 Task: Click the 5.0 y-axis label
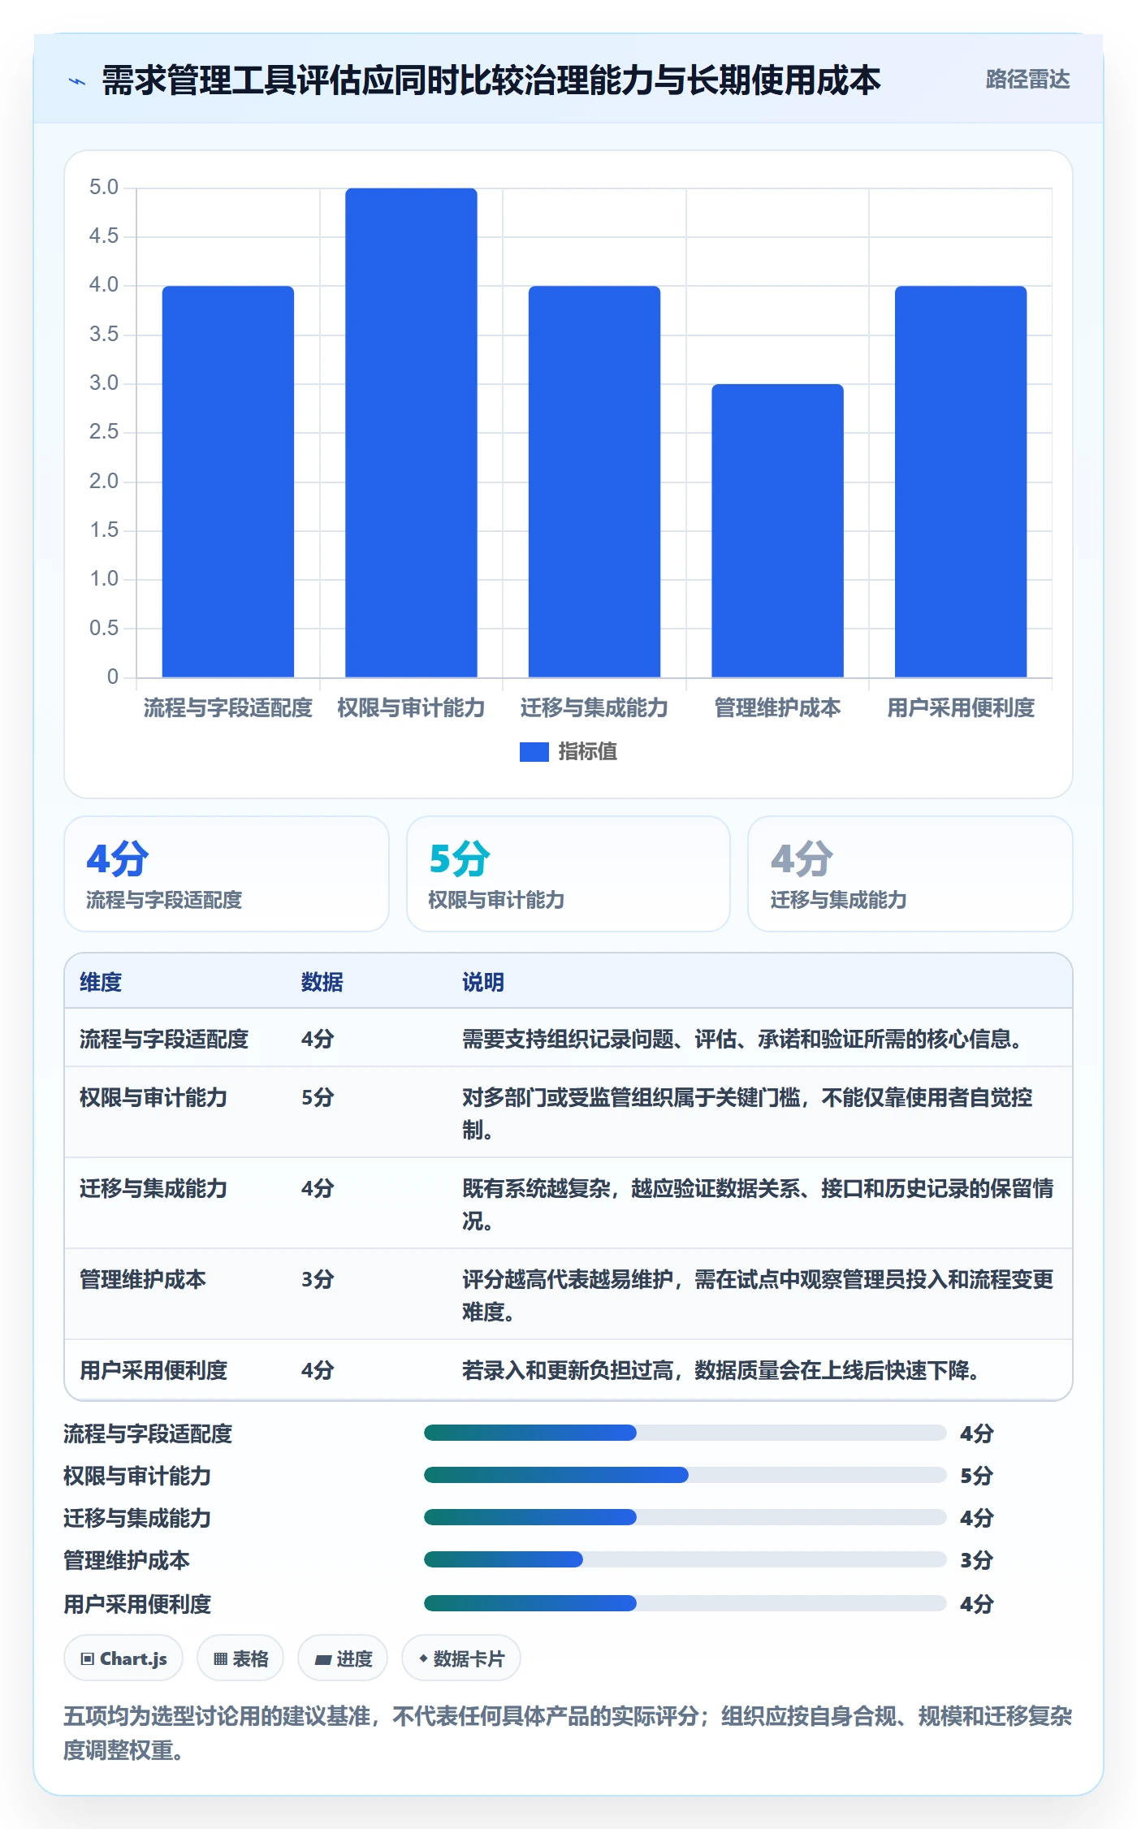104,188
